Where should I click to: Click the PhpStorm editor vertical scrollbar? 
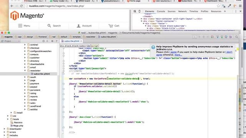pyautogui.click(x=238, y=107)
